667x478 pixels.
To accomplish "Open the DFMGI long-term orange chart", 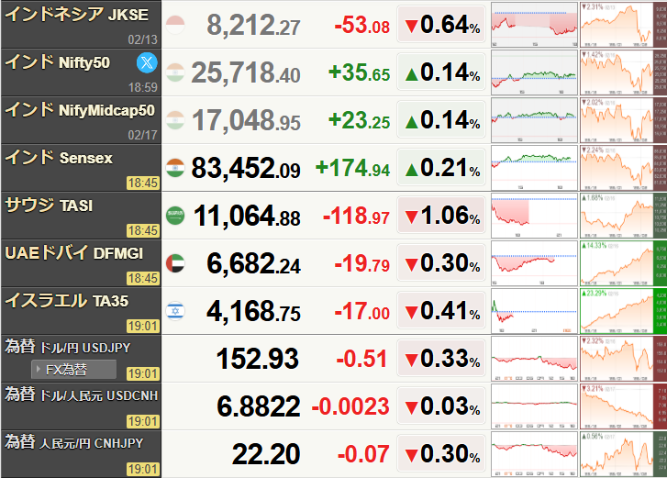I will click(x=623, y=263).
